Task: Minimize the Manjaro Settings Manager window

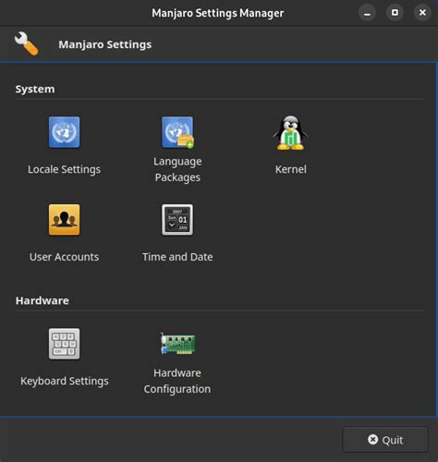Action: [x=367, y=13]
